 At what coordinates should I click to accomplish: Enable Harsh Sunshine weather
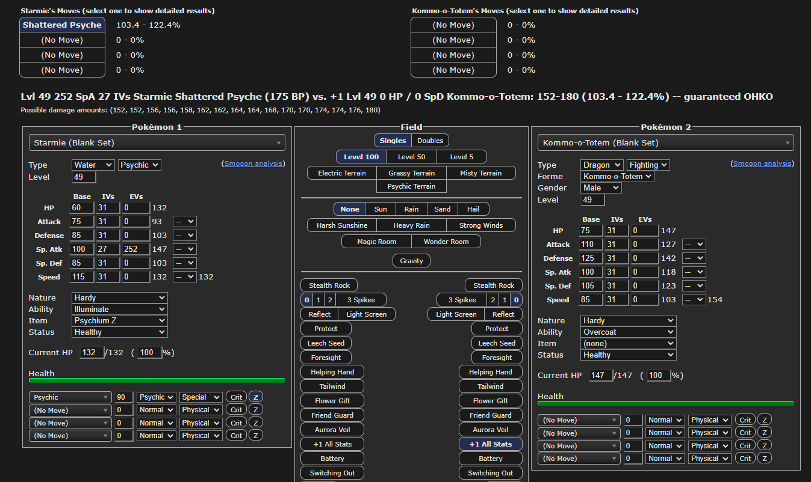tap(341, 225)
